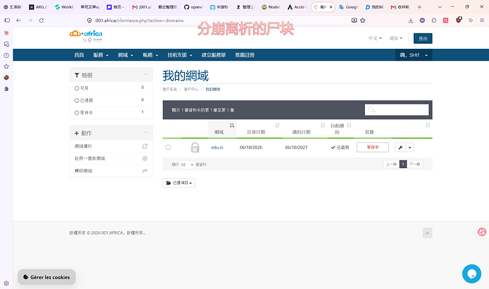Viewport: 489px width, 289px height.
Task: Open the browser hamburger menu
Action: 482,20
